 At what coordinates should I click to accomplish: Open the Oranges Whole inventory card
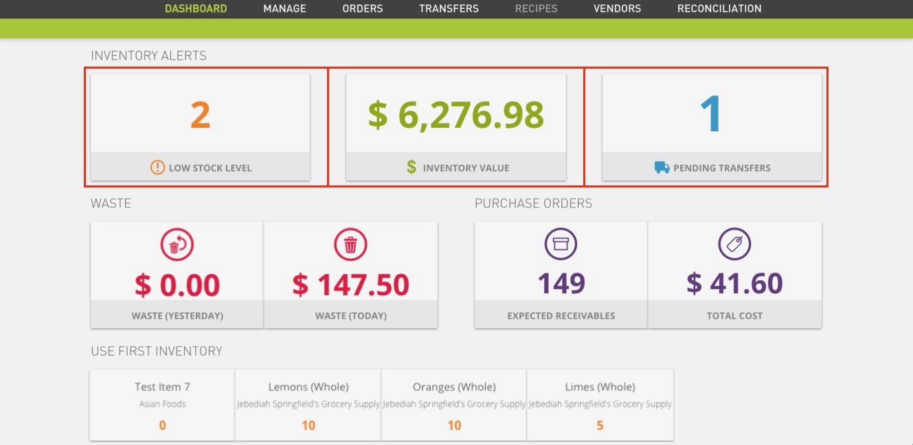tap(453, 404)
